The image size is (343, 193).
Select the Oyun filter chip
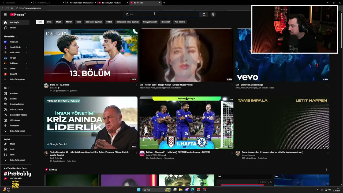point(49,22)
